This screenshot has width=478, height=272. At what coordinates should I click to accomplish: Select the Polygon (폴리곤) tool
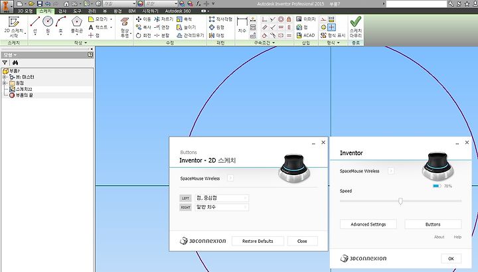[x=77, y=25]
